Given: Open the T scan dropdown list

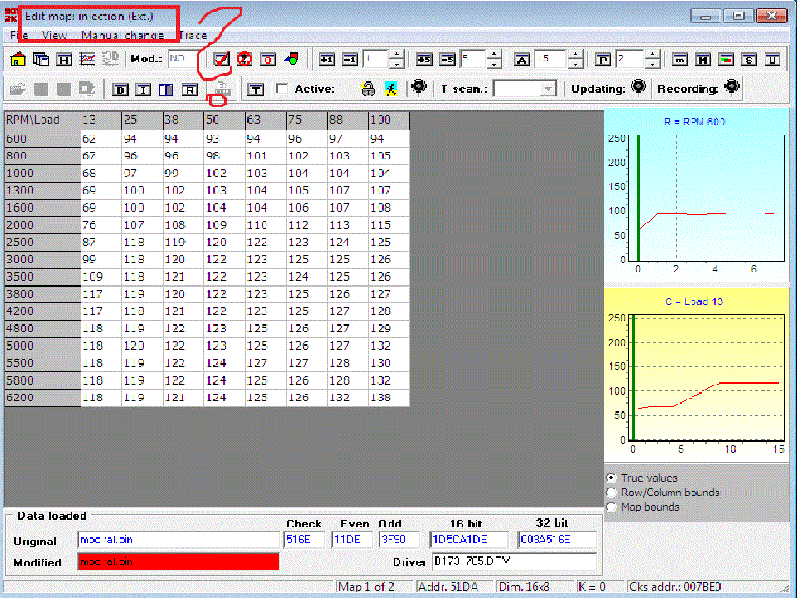Looking at the screenshot, I should [548, 89].
